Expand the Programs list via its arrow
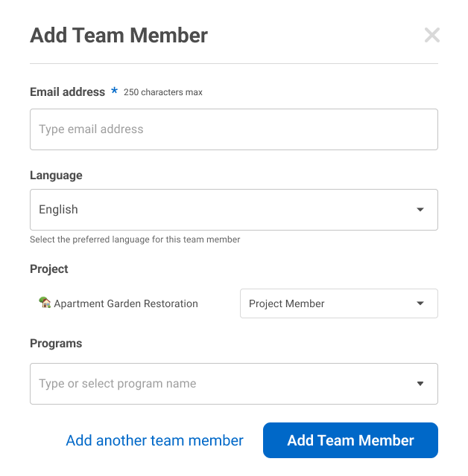Viewport: 468px width, 476px height. 420,384
